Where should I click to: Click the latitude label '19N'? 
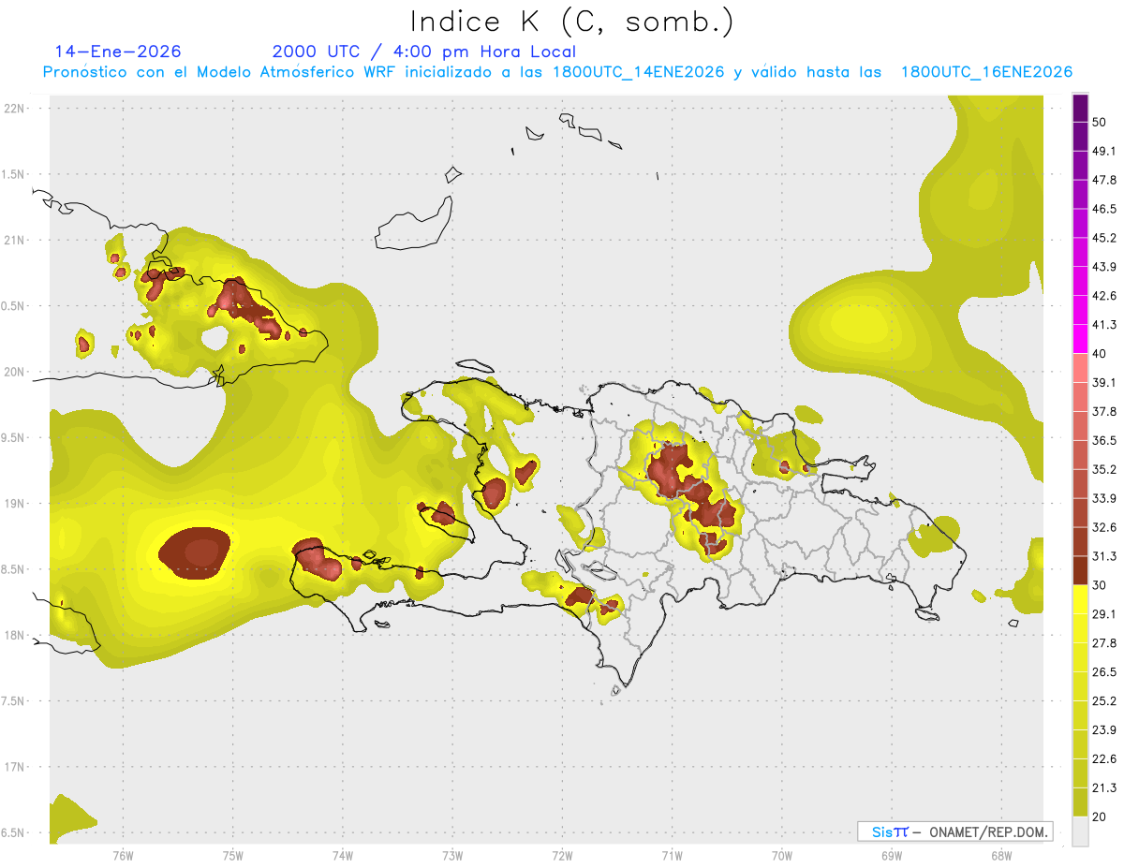(x=13, y=504)
